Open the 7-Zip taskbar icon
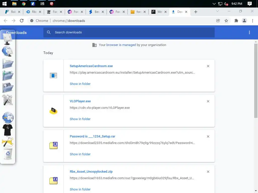258x193 pixels. point(42,4)
